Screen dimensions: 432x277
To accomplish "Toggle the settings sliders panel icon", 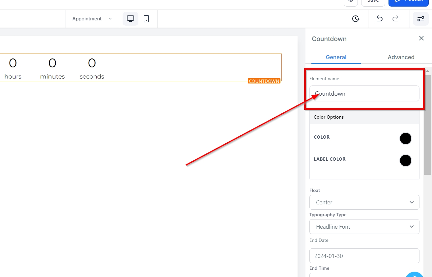I will (x=421, y=19).
